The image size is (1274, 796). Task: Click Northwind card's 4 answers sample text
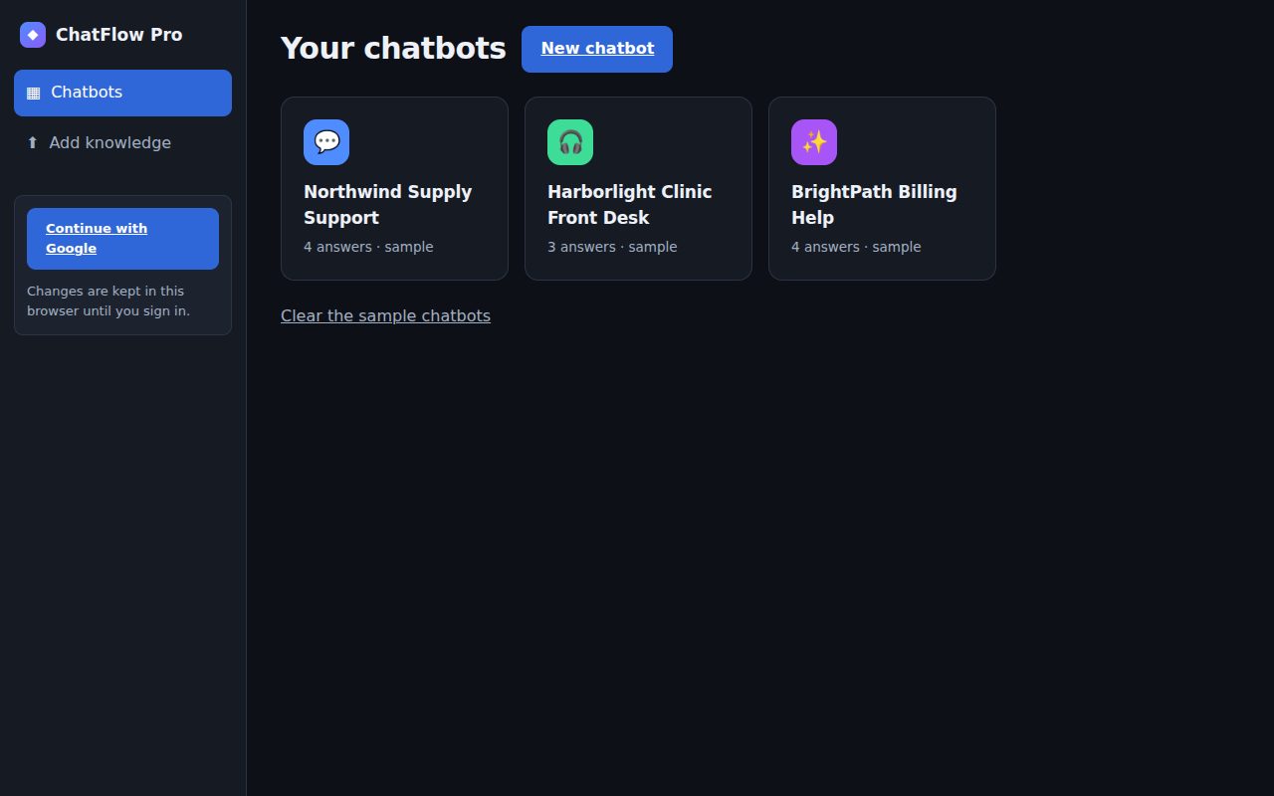[x=368, y=247]
